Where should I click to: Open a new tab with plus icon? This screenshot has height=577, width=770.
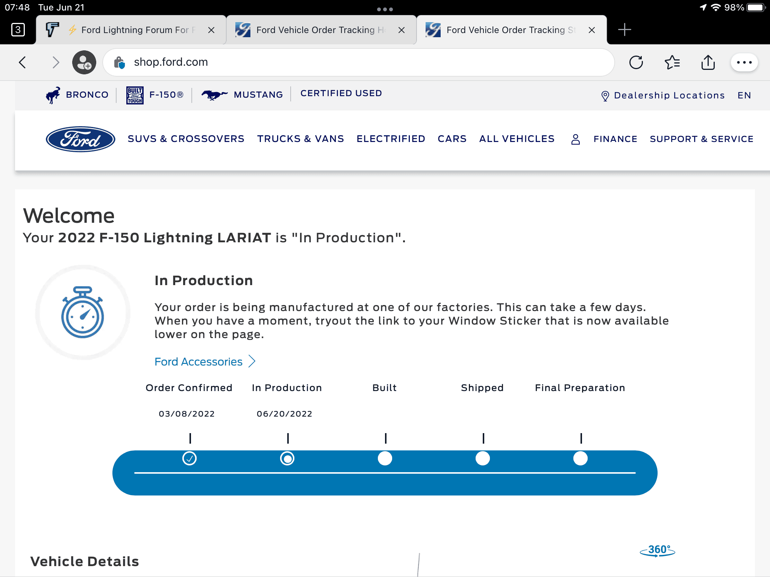click(624, 30)
